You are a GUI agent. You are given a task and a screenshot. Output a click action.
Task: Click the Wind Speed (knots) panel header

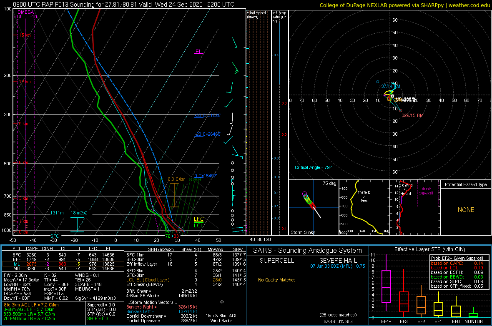tap(256, 15)
